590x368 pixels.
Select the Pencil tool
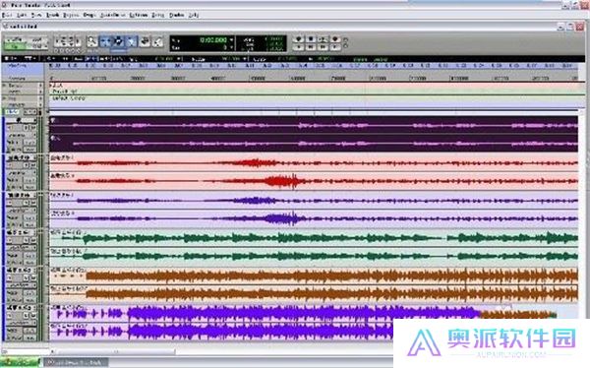tap(158, 41)
